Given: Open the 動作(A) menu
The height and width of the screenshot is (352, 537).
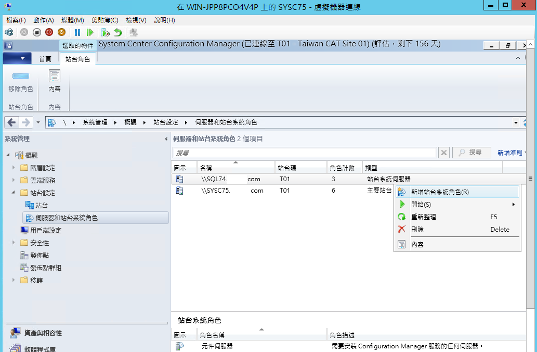Looking at the screenshot, I should click(x=44, y=20).
